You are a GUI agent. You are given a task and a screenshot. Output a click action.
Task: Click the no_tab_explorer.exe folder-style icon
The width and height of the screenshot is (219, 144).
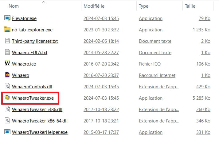pyautogui.click(x=7, y=30)
